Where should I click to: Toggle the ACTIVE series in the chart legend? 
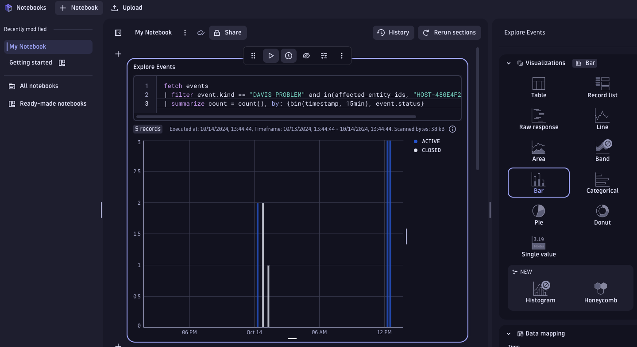[427, 141]
